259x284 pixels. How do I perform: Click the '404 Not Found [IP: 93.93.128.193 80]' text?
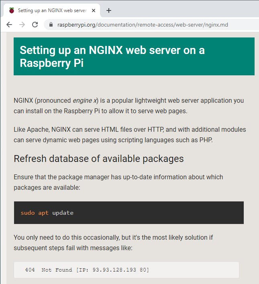pyautogui.click(x=87, y=270)
